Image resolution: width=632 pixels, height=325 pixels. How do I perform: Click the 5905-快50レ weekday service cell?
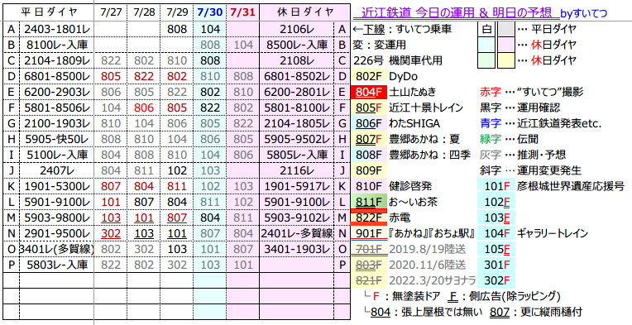tap(56, 139)
